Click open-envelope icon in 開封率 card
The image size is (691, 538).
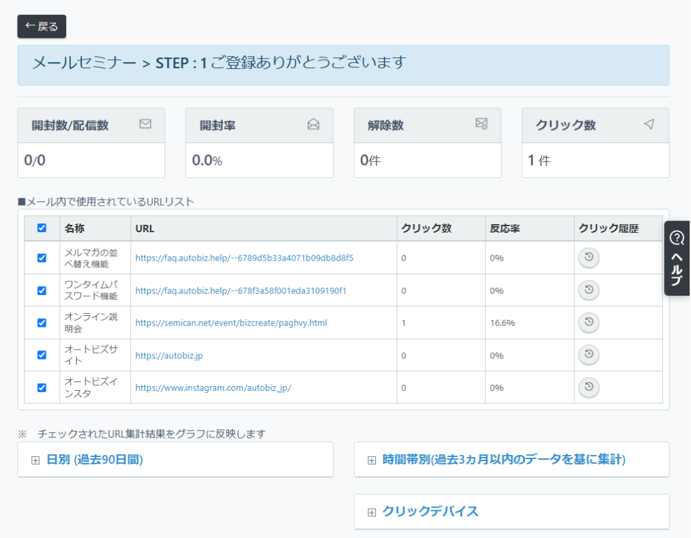click(313, 124)
